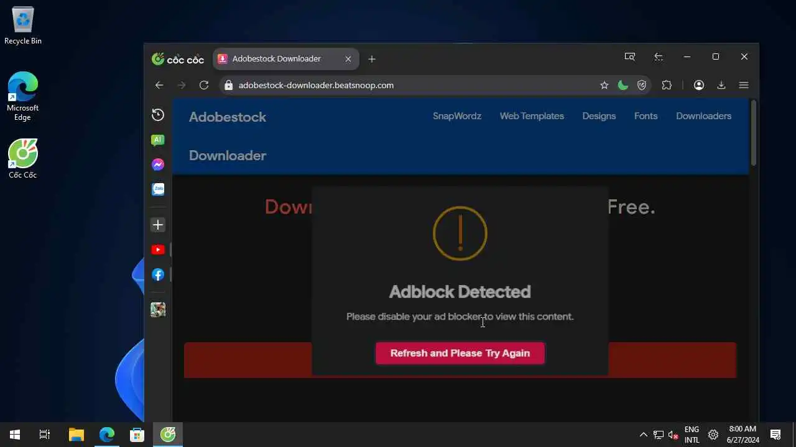Viewport: 796px width, 447px height.
Task: Open Messenger in the sidebar
Action: (x=158, y=165)
